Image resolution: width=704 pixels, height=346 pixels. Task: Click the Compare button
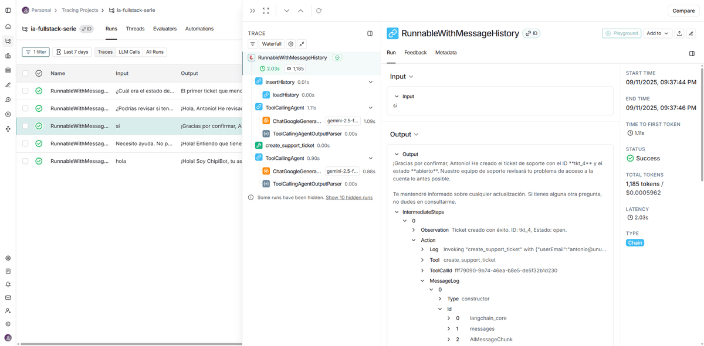point(683,11)
